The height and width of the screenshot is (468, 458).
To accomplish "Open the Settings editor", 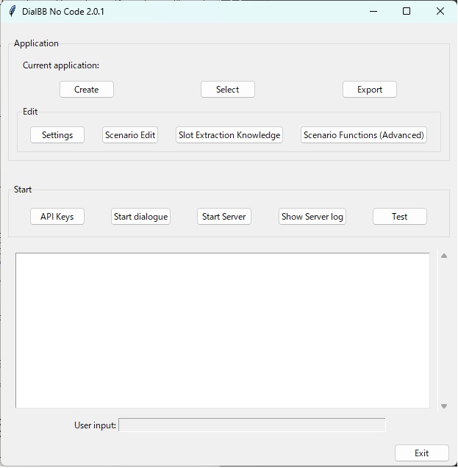I will pyautogui.click(x=57, y=135).
